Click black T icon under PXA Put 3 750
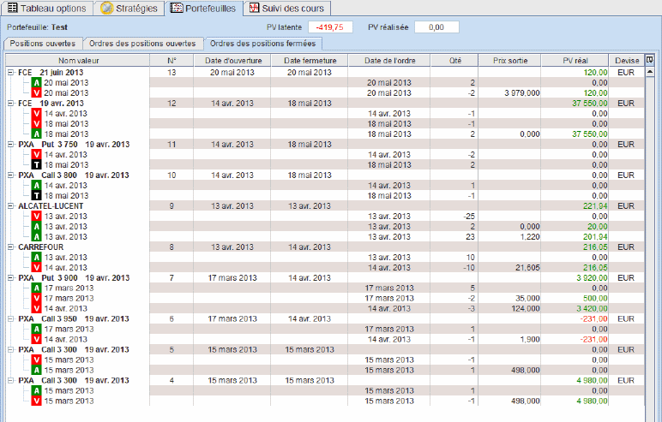The width and height of the screenshot is (662, 422). pyautogui.click(x=37, y=164)
